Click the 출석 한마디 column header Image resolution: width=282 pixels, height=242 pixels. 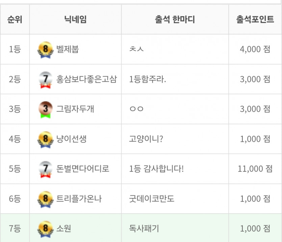(175, 20)
